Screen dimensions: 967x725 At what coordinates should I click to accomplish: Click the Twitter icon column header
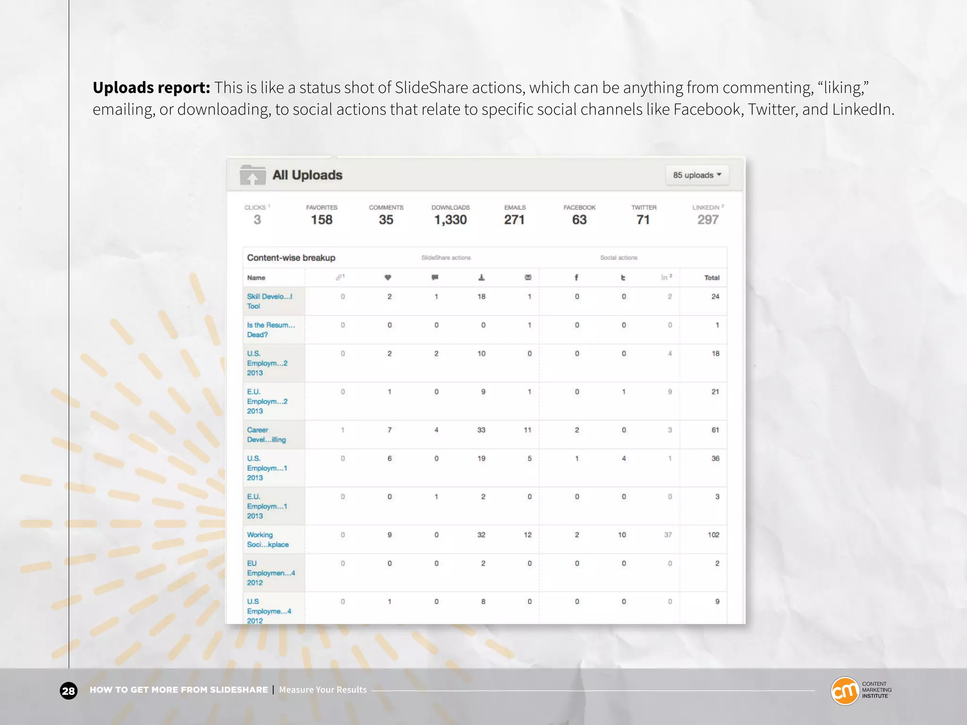(623, 278)
